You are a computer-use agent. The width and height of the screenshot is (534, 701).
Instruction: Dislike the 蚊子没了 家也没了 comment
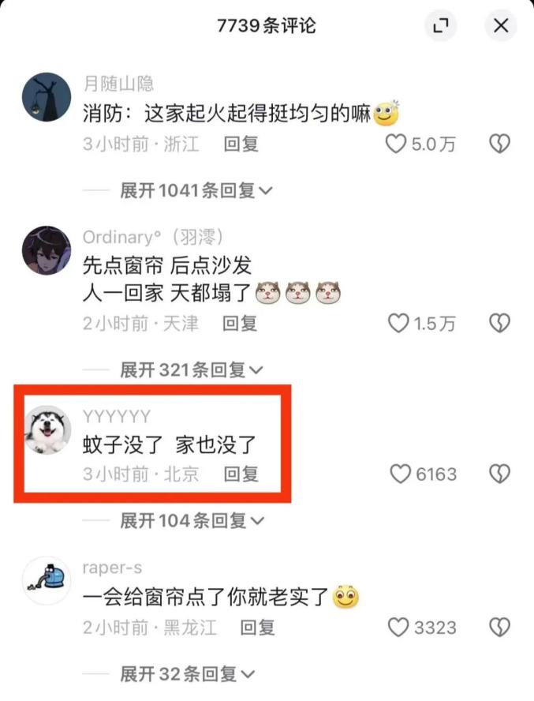[499, 474]
